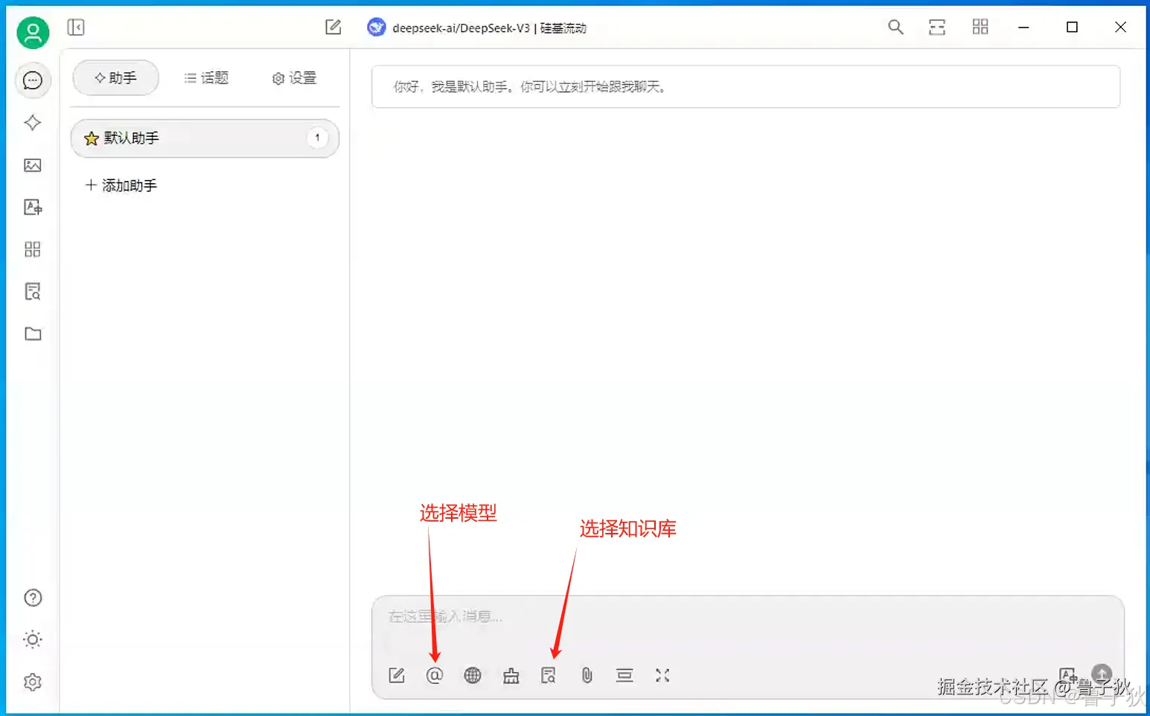Collapse the left panel with the top-left toggle

click(x=75, y=27)
